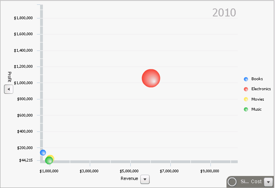This screenshot has width=275, height=188.
Task: Click the $1,600,000 axis value
Action: click(x=23, y=34)
